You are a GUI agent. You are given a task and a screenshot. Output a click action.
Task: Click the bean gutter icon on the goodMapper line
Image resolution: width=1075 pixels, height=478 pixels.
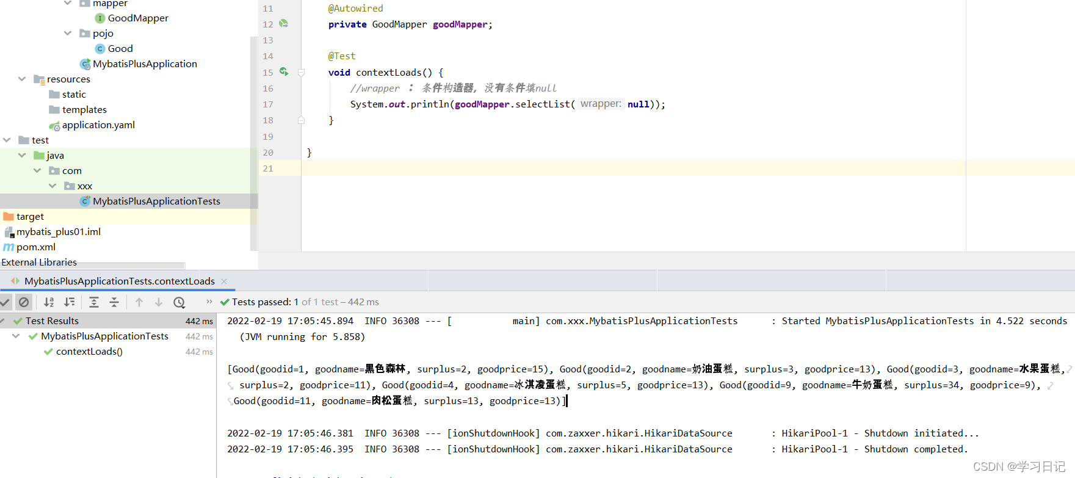pos(284,24)
